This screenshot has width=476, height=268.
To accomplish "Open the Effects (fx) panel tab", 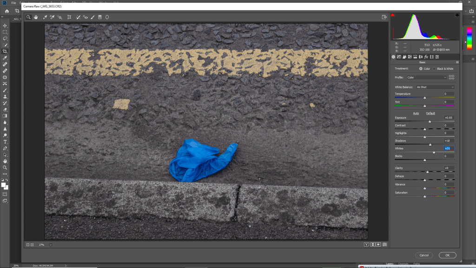I will point(426,57).
